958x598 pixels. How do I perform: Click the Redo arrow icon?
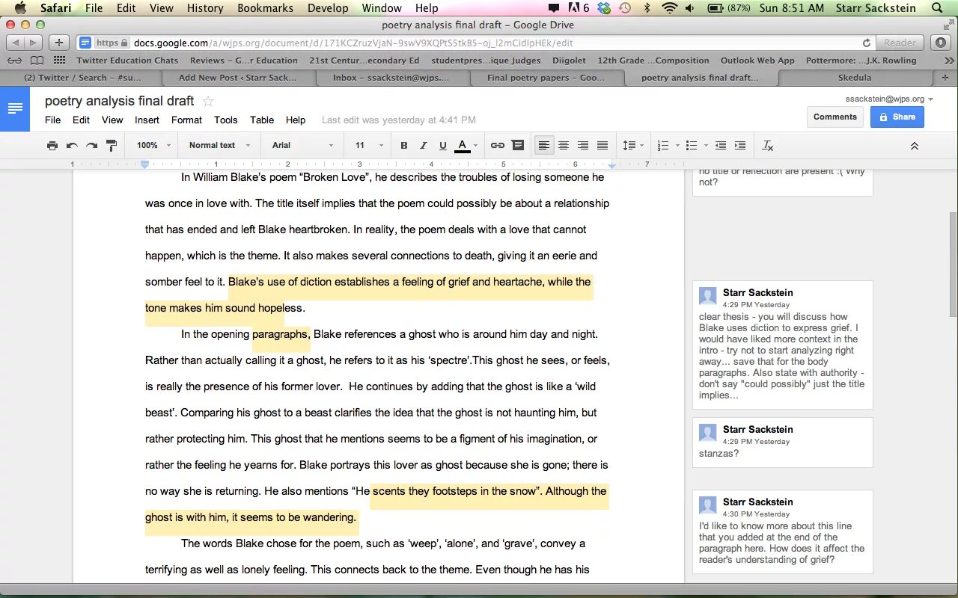click(91, 146)
